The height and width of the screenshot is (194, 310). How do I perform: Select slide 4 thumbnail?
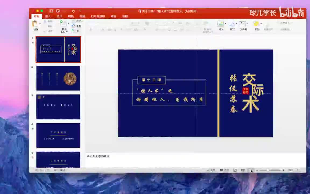point(58,136)
